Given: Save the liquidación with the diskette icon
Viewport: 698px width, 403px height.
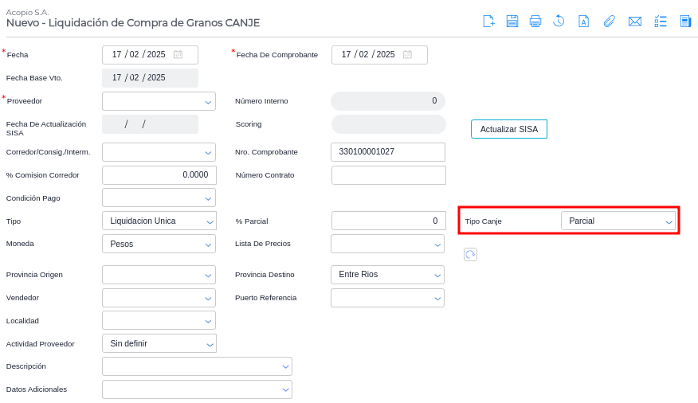Looking at the screenshot, I should coord(512,22).
